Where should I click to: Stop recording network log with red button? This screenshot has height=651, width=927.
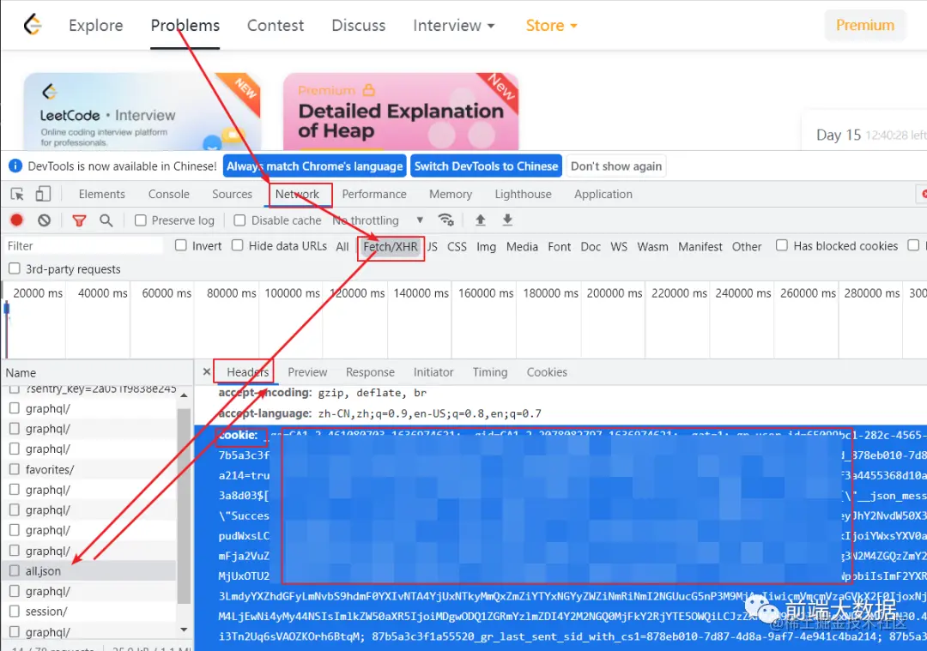click(x=16, y=220)
